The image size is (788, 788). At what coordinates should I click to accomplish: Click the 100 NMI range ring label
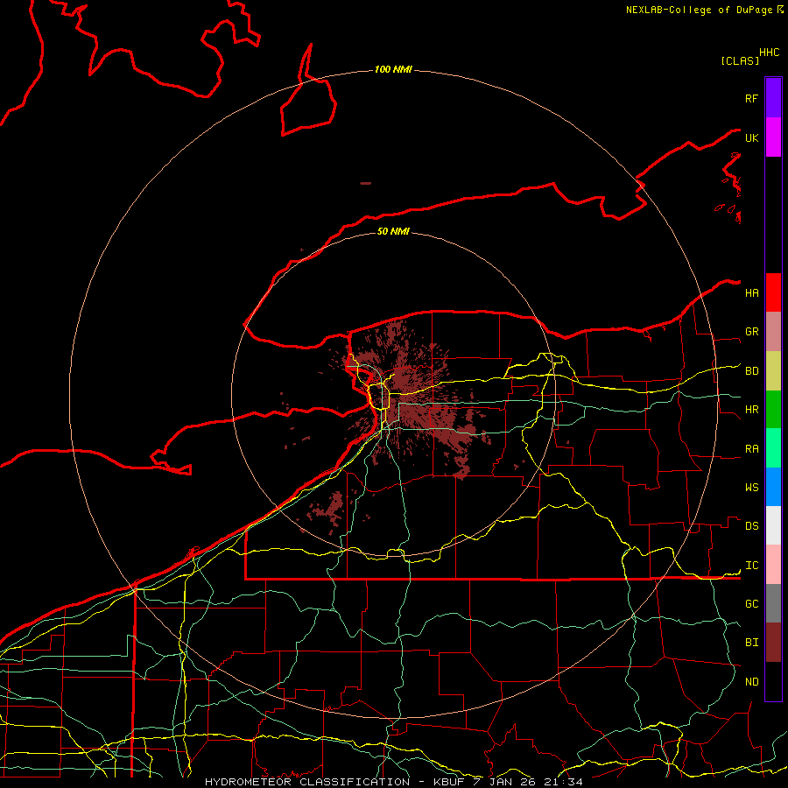(x=393, y=69)
